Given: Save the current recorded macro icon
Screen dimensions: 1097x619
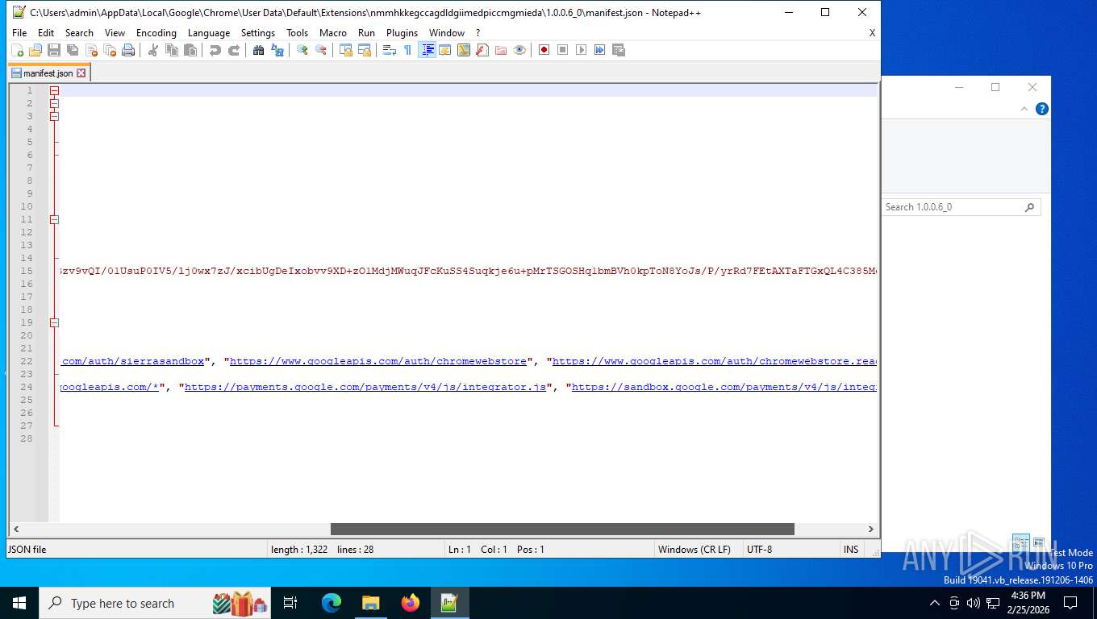Looking at the screenshot, I should click(619, 50).
